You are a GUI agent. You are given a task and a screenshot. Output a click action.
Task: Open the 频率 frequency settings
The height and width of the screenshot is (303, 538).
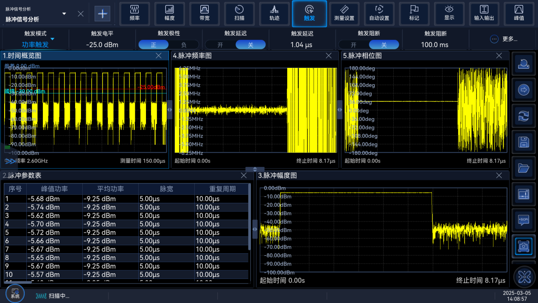134,14
